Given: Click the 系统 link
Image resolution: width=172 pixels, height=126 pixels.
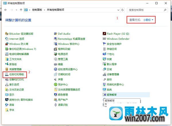Looking at the screenshot, I should 109,90.
